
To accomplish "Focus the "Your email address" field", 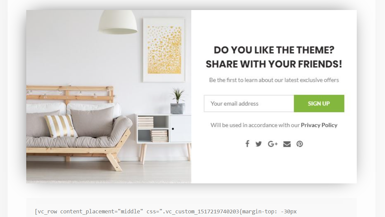I will (x=249, y=104).
